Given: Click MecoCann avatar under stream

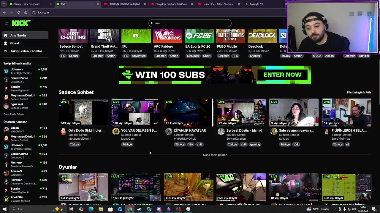Looking at the screenshot, I should (116, 132).
